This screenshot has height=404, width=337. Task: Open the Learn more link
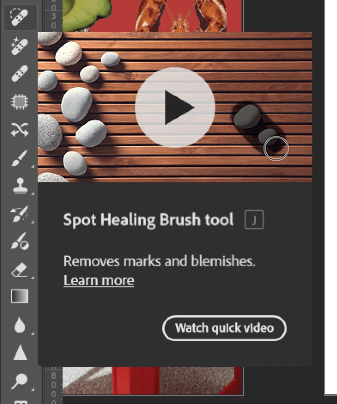coord(99,280)
